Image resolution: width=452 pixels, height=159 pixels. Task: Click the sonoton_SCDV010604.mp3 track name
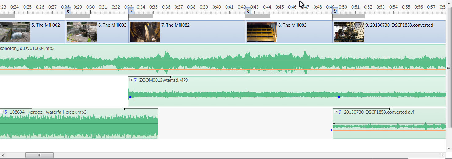(27, 48)
